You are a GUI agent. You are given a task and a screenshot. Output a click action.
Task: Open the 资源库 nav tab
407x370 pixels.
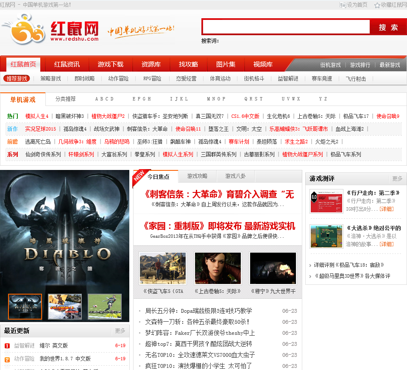click(x=151, y=64)
